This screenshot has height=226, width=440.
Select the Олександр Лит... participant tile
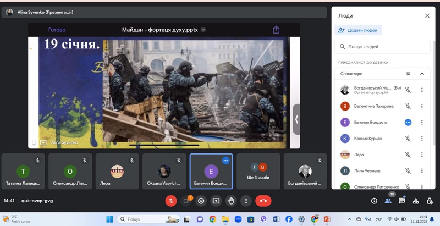[x=70, y=172]
